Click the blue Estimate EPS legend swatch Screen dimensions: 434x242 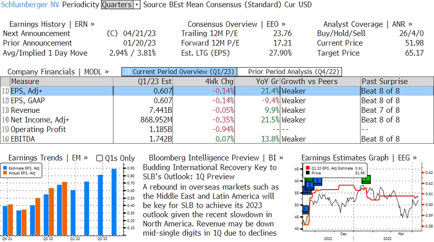5,168
